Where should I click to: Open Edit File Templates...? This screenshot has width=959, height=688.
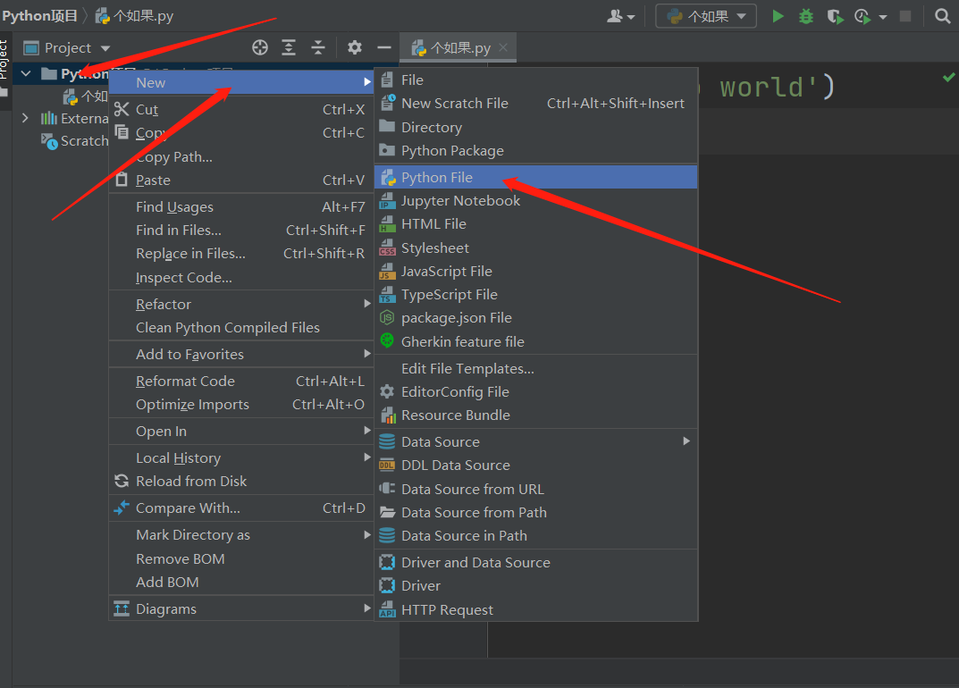pyautogui.click(x=535, y=369)
